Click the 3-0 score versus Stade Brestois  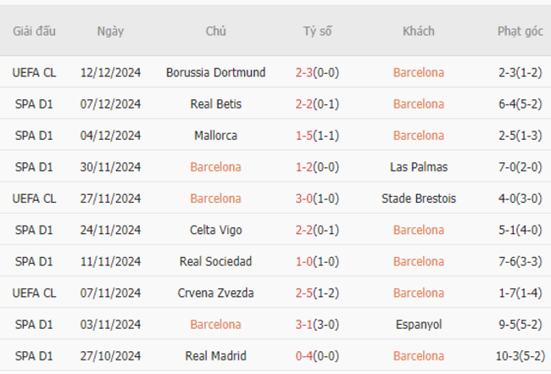(x=304, y=198)
